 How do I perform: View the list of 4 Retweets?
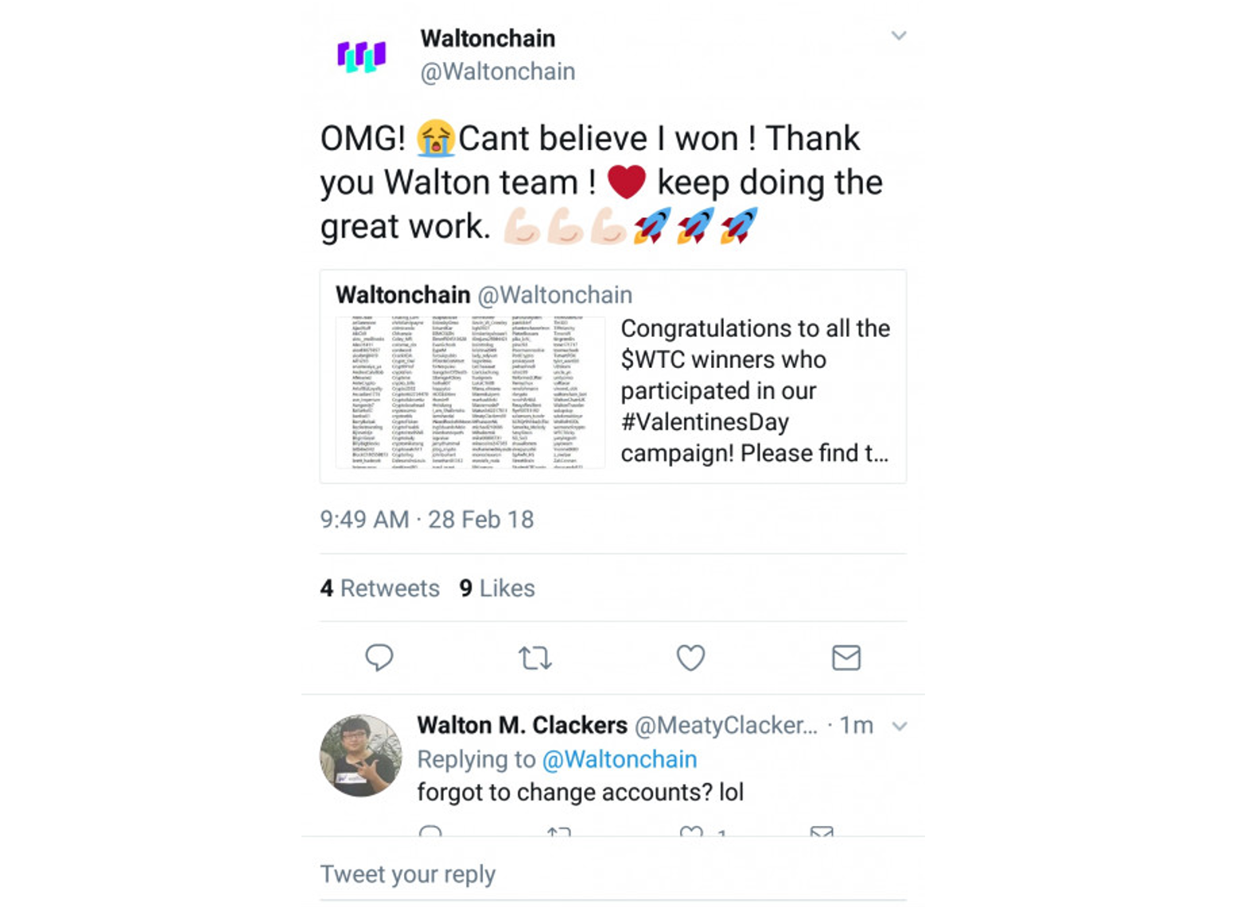click(380, 588)
